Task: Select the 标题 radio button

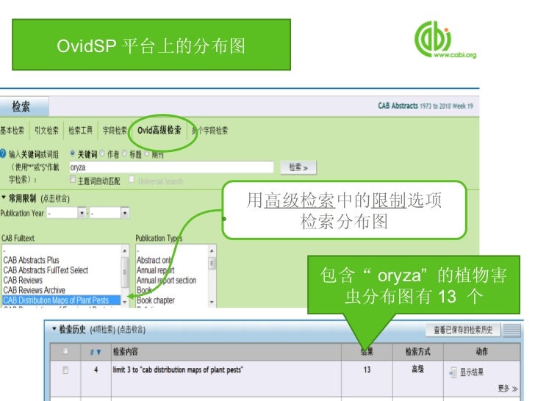Action: pyautogui.click(x=124, y=153)
